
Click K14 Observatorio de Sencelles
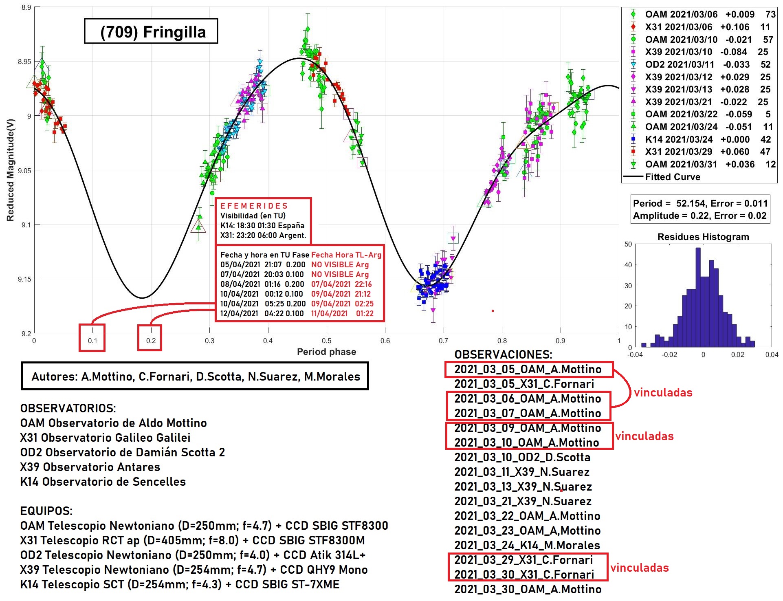coord(103,482)
